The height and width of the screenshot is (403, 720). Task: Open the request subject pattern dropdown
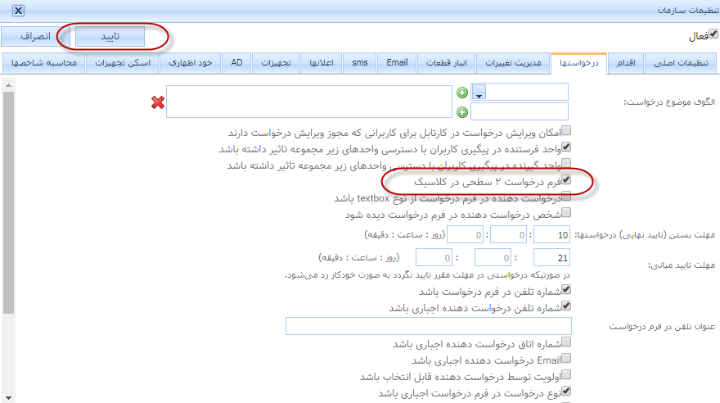coord(479,92)
